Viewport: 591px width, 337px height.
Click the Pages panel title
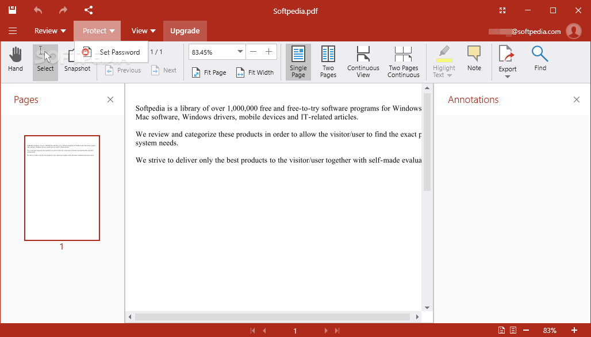pyautogui.click(x=26, y=99)
